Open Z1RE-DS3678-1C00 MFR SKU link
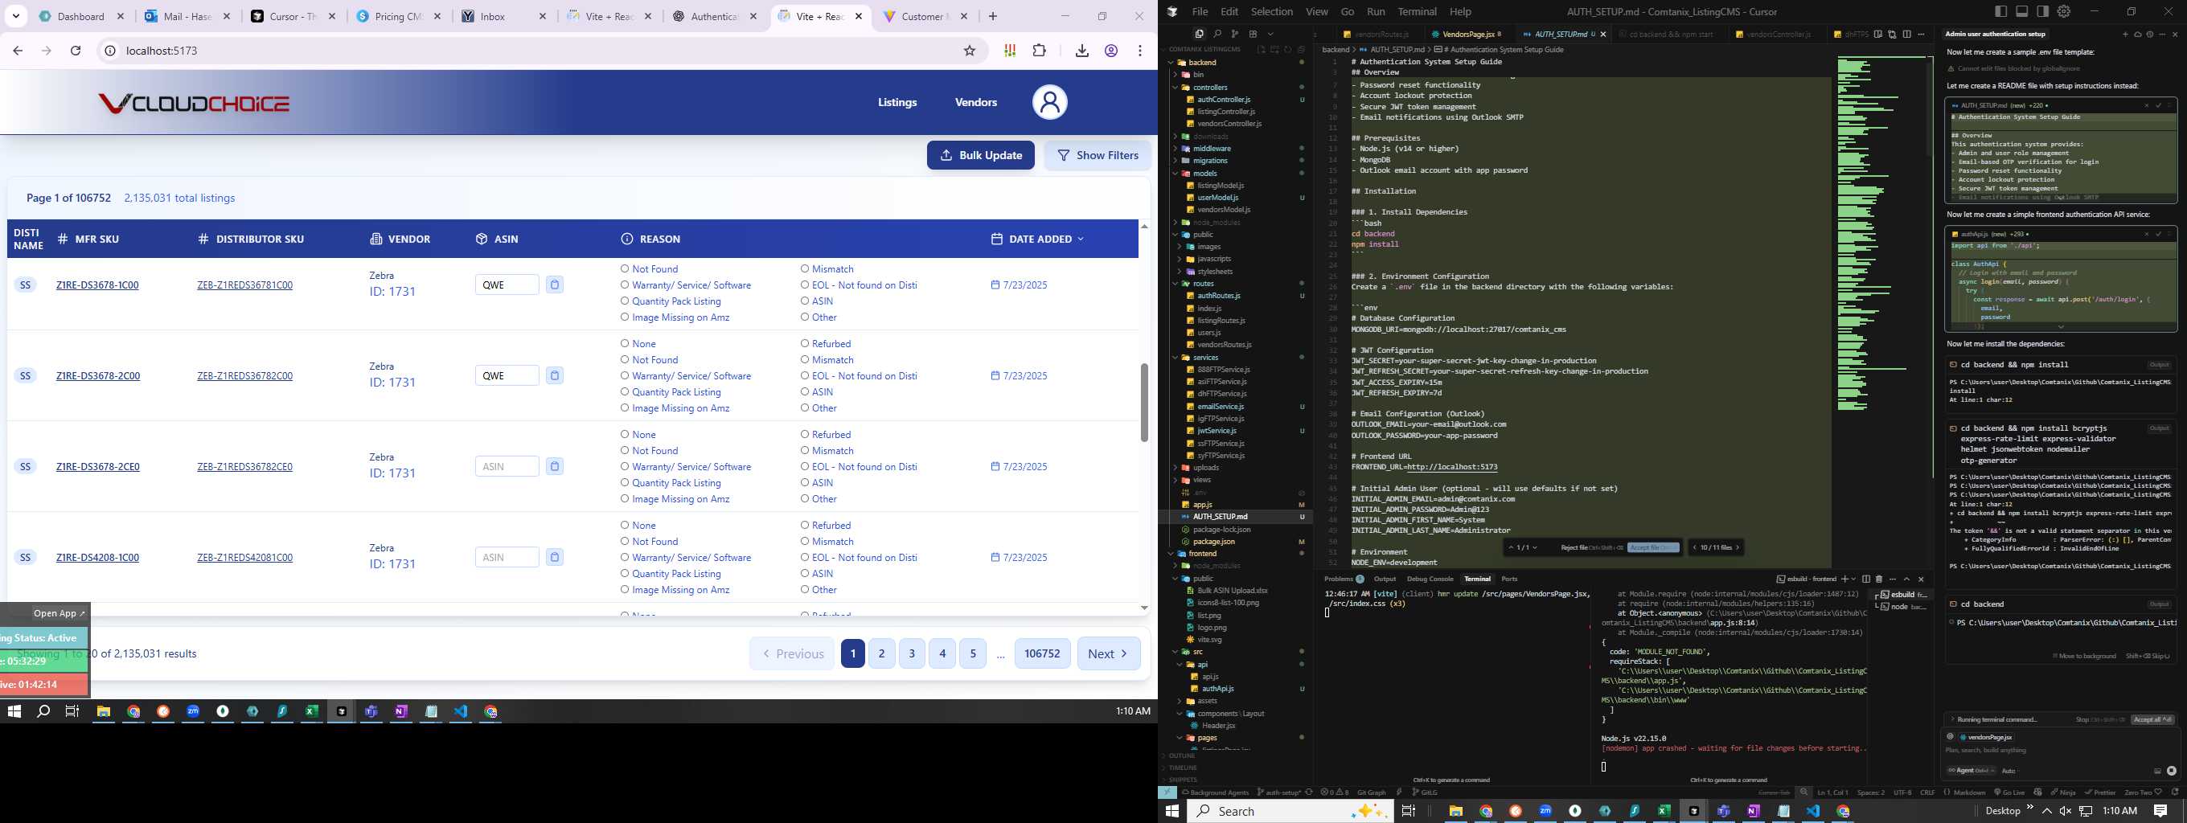The image size is (2187, 823). point(96,285)
